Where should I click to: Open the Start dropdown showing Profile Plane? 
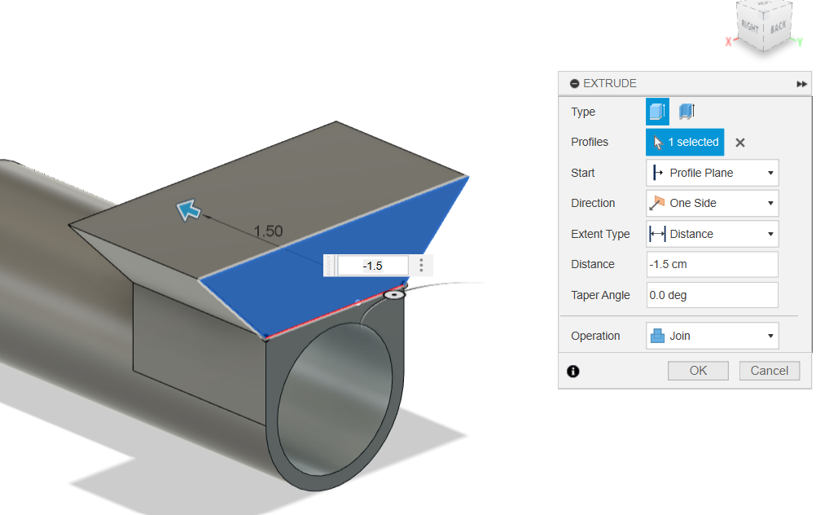(x=712, y=173)
